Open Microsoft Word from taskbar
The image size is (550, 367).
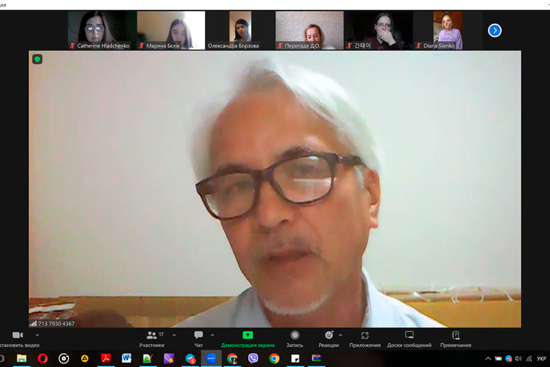[x=127, y=358]
